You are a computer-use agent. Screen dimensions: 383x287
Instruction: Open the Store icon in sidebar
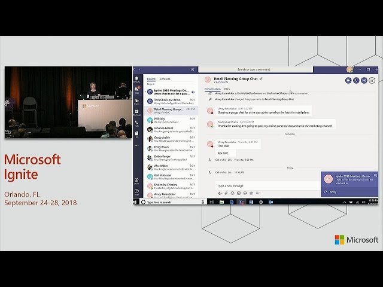point(137,181)
